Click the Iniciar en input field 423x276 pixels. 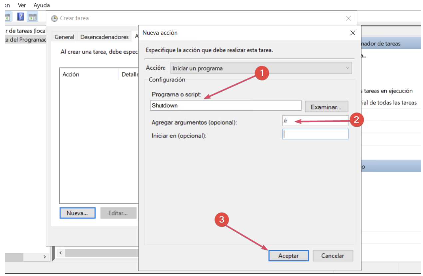coord(315,134)
